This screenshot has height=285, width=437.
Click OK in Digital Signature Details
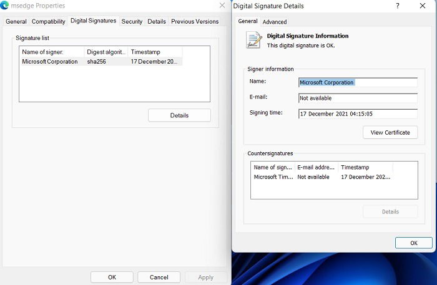pyautogui.click(x=413, y=243)
